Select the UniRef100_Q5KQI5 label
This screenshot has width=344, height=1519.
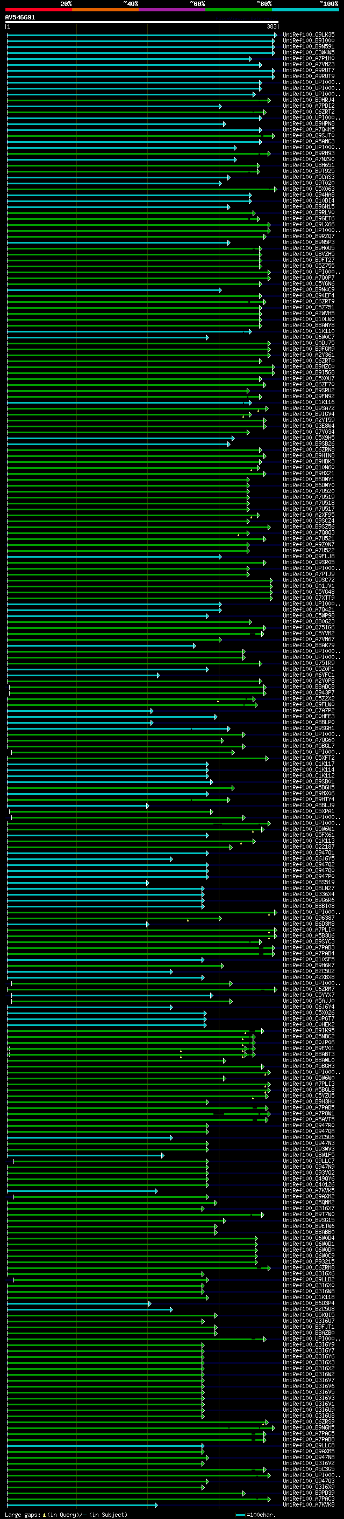pyautogui.click(x=309, y=1314)
